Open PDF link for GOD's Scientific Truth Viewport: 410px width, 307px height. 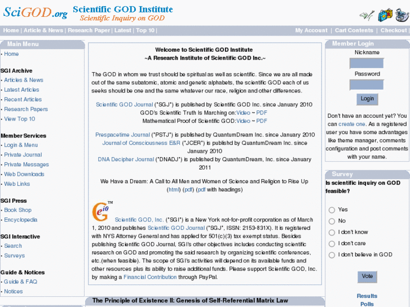coord(262,113)
